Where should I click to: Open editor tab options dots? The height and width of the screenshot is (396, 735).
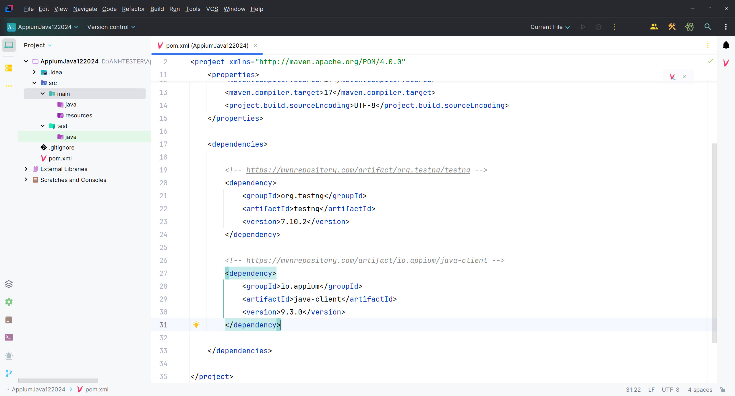pyautogui.click(x=708, y=45)
